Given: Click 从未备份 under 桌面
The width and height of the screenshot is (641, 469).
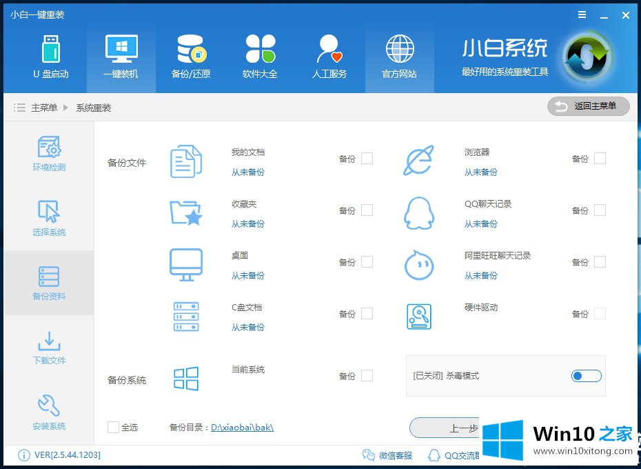Looking at the screenshot, I should [247, 276].
